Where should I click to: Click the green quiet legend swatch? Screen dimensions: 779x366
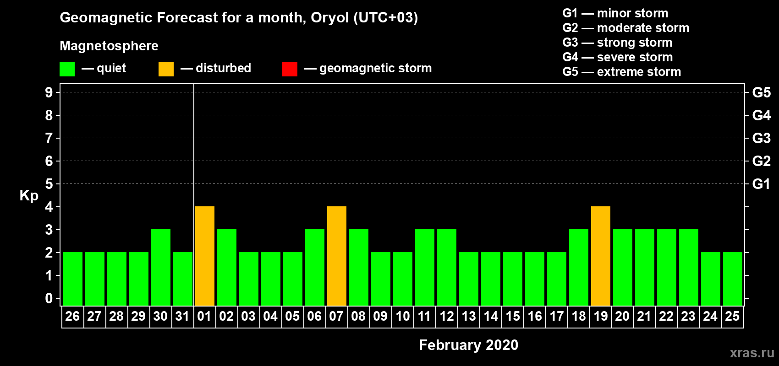coord(67,69)
